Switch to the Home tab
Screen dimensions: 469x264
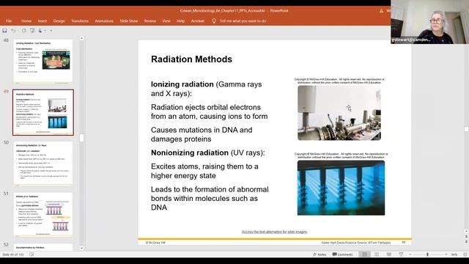click(26, 21)
